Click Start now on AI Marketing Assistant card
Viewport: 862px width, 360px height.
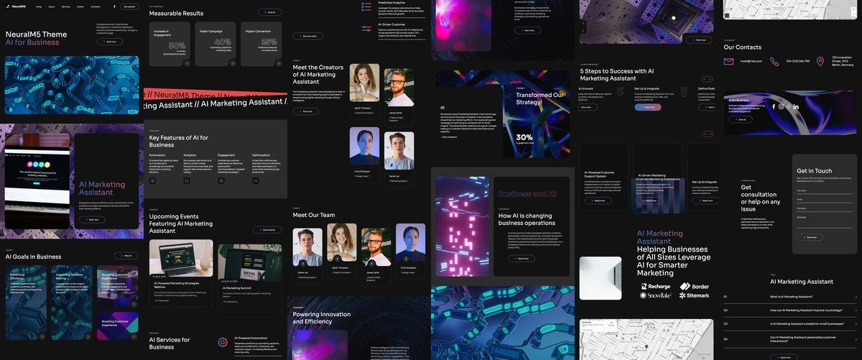pyautogui.click(x=91, y=220)
